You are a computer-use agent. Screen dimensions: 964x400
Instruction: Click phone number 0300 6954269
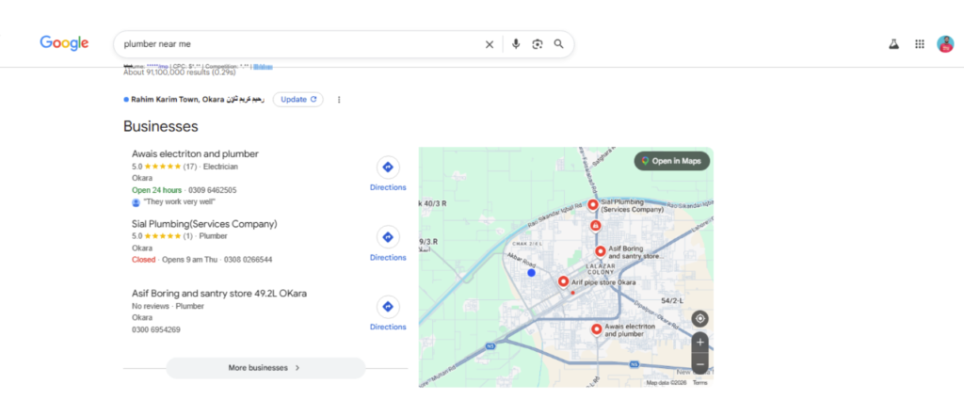tap(156, 330)
